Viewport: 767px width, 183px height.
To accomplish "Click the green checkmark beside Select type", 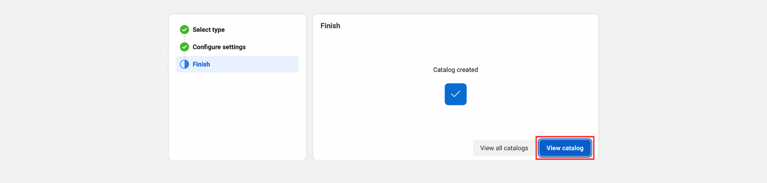I will [x=184, y=30].
